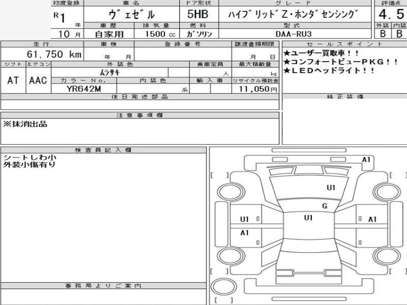Viewport: 407px width, 305px height.
Task: Select the "検査員記入欄" header
Action: click(103, 150)
